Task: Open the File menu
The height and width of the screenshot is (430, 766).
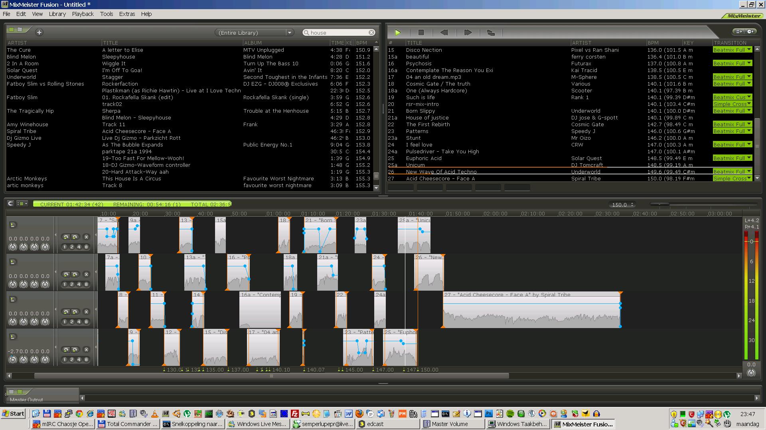Action: click(6, 14)
